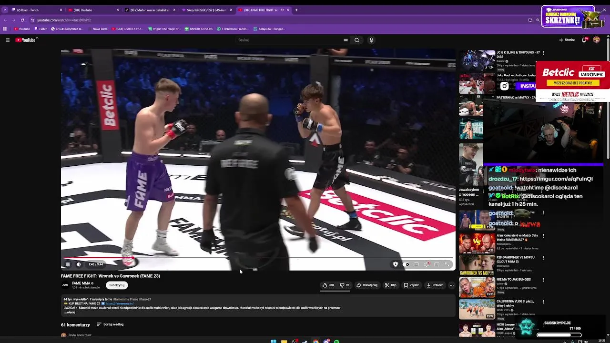
Task: Like the video with the thumbs up
Action: click(328, 285)
